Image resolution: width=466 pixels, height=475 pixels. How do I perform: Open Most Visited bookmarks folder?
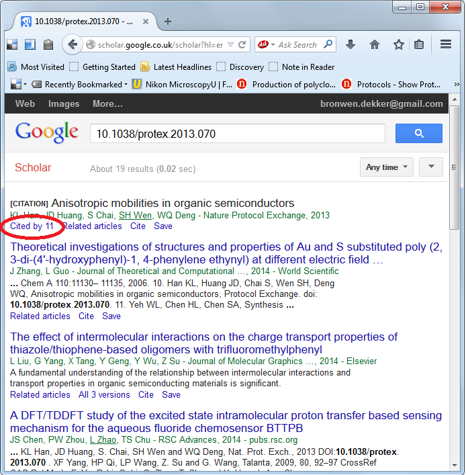pyautogui.click(x=36, y=67)
